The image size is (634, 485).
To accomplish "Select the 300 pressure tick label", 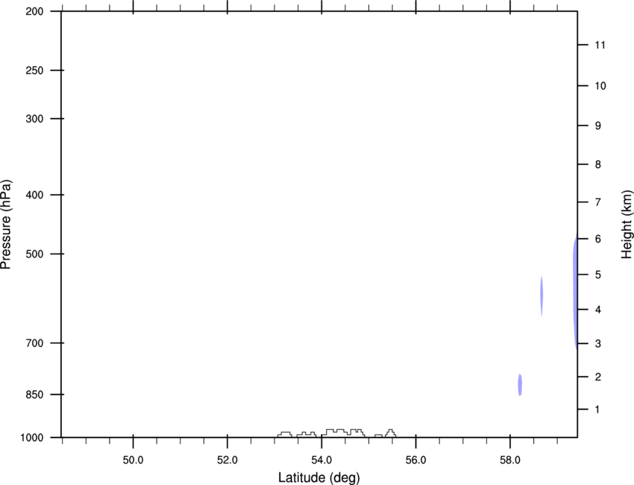I will [34, 119].
